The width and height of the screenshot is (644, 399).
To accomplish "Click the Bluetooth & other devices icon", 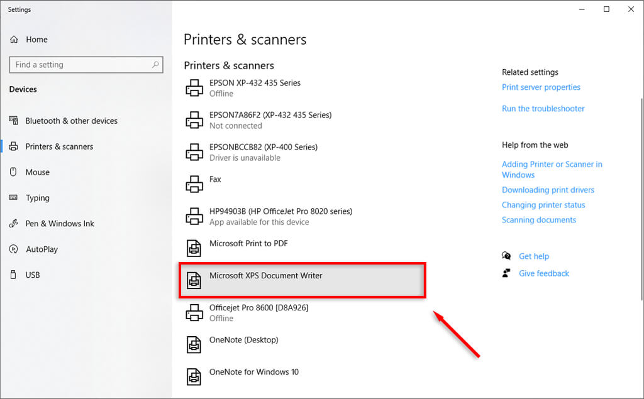I will tap(14, 121).
